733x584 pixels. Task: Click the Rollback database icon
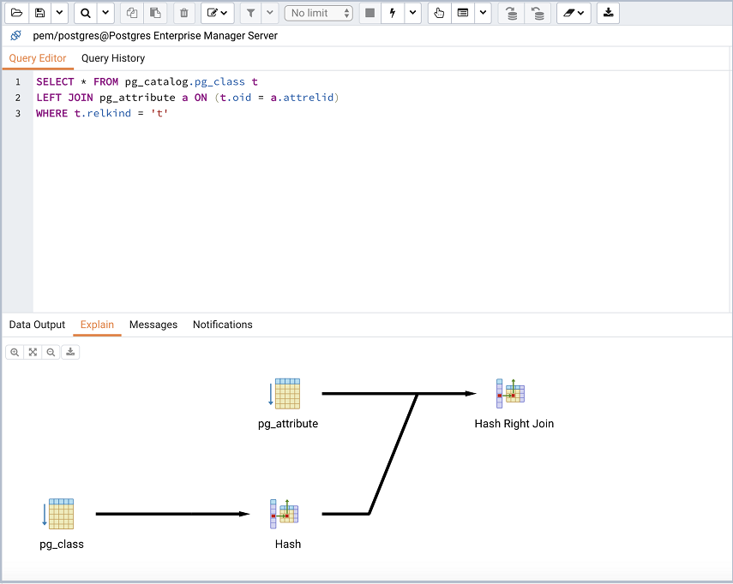pos(538,13)
